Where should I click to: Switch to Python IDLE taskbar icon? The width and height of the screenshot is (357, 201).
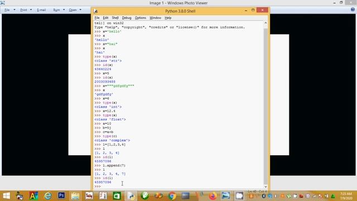(131, 196)
